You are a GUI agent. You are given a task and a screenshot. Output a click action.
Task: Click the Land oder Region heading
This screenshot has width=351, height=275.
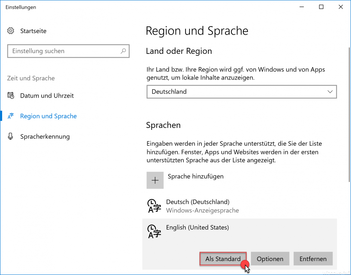pos(179,51)
